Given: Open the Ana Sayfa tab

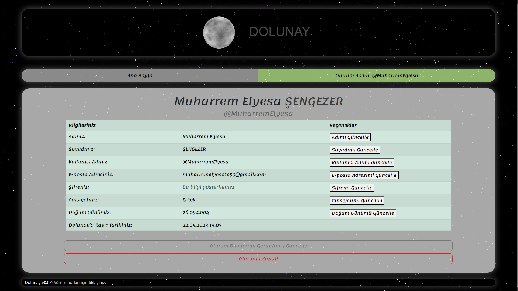Looking at the screenshot, I should (140, 76).
